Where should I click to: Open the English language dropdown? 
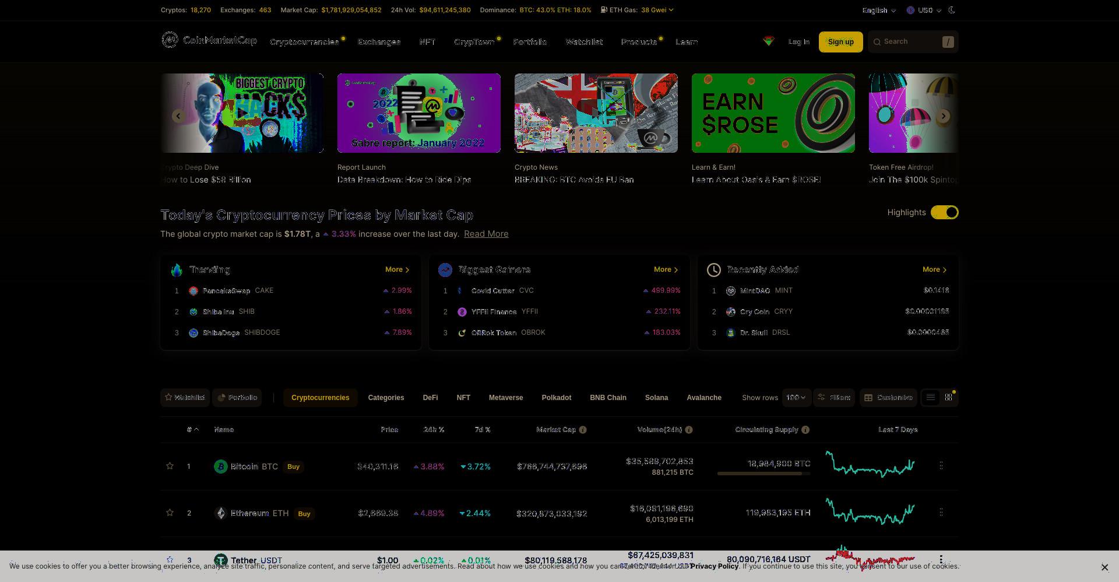[879, 10]
